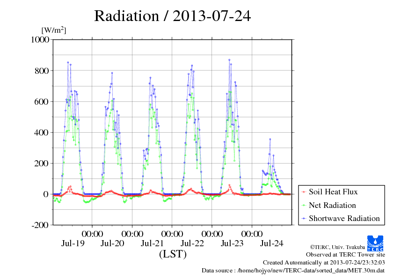Viewport: 394px width, 278px height.
Task: Click the 'Jul-21' date label
Action: (152, 243)
